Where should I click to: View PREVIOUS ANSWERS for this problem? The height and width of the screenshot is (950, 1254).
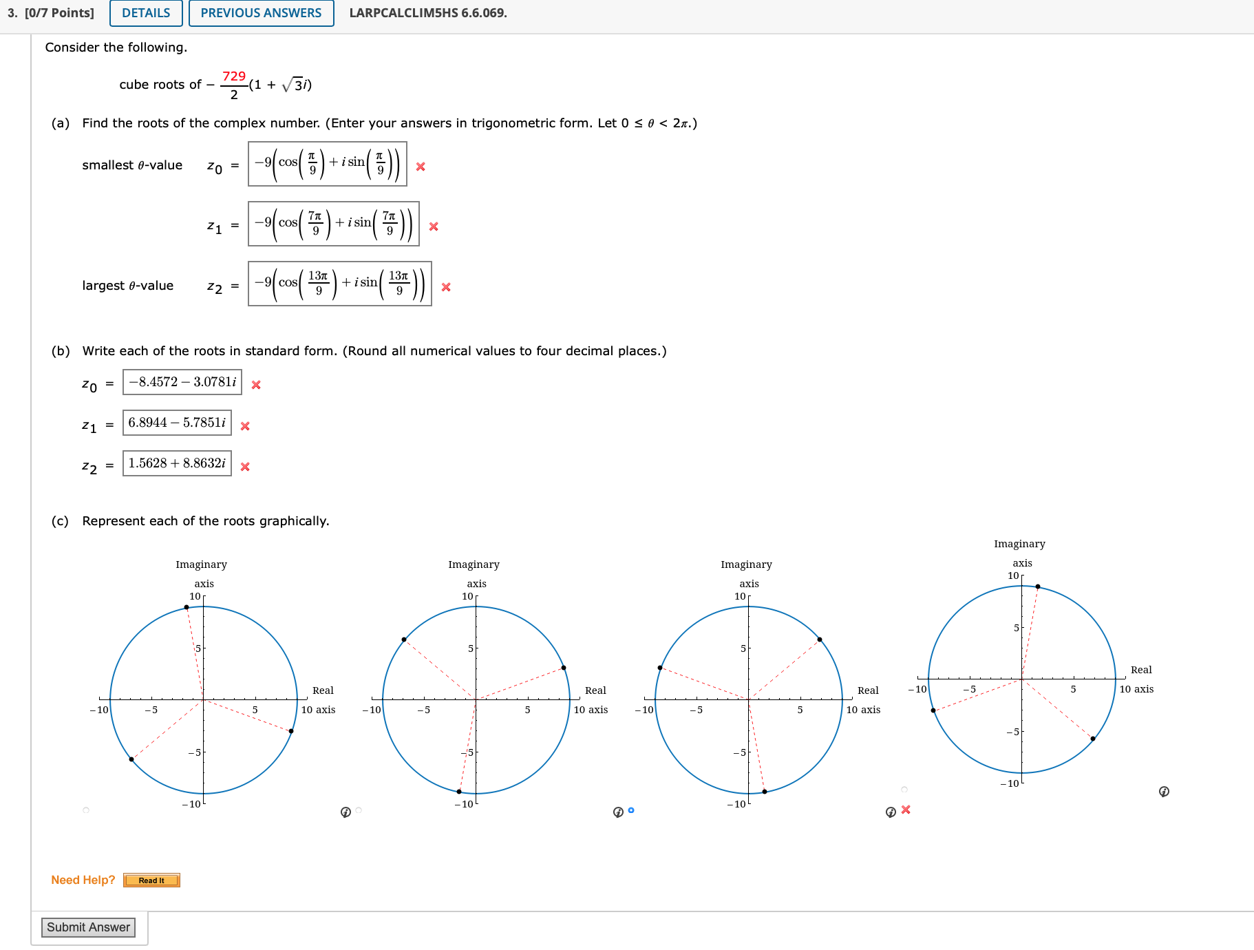[261, 12]
